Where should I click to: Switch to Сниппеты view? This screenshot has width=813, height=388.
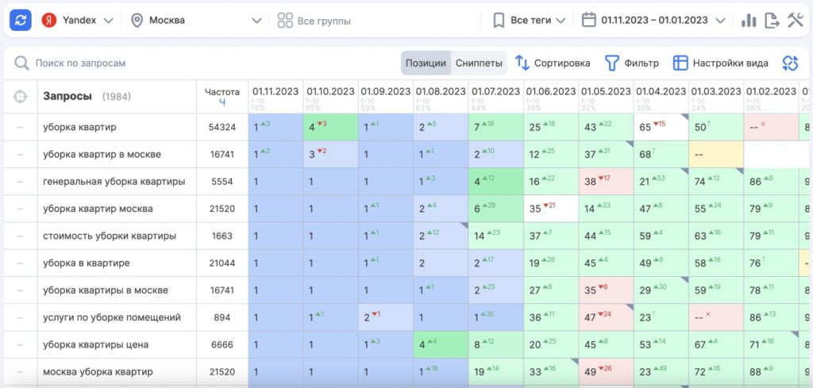[x=479, y=63]
